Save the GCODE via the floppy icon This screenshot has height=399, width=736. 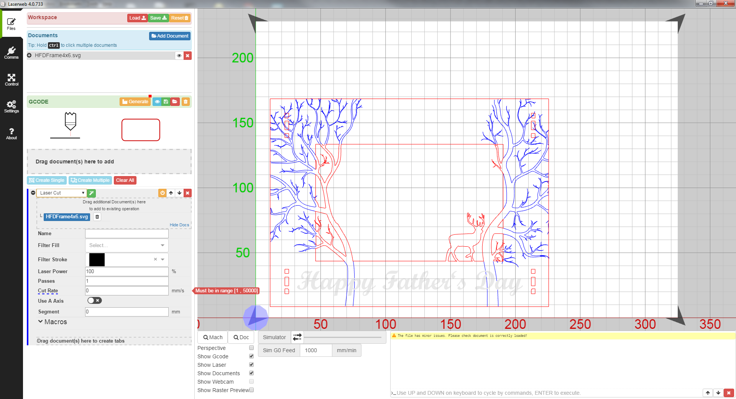click(166, 102)
